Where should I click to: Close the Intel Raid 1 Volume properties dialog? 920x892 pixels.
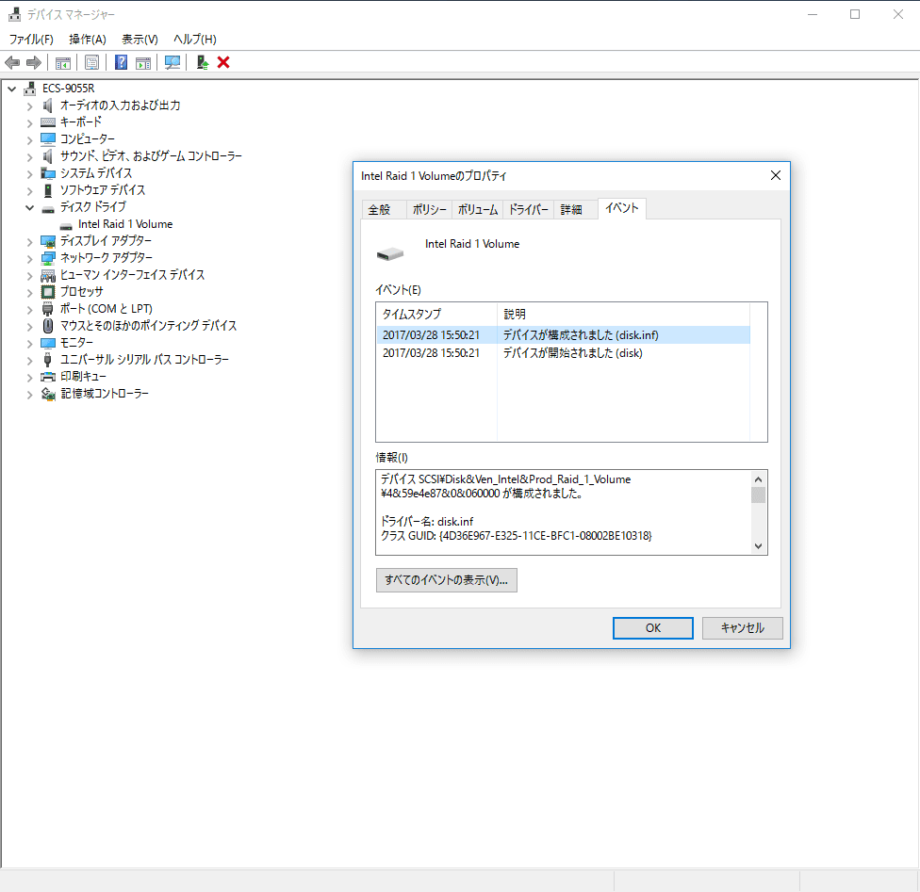click(776, 176)
